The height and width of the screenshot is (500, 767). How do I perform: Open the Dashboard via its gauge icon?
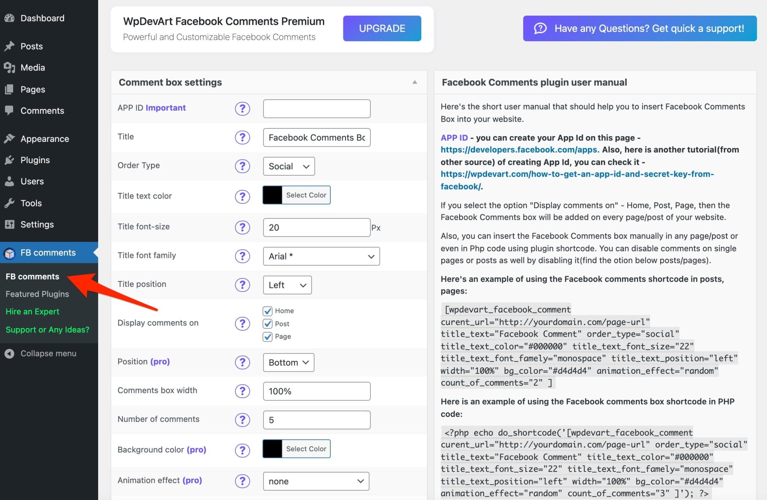[10, 18]
